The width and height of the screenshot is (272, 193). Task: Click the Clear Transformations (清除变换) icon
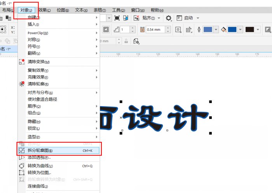click(21, 62)
